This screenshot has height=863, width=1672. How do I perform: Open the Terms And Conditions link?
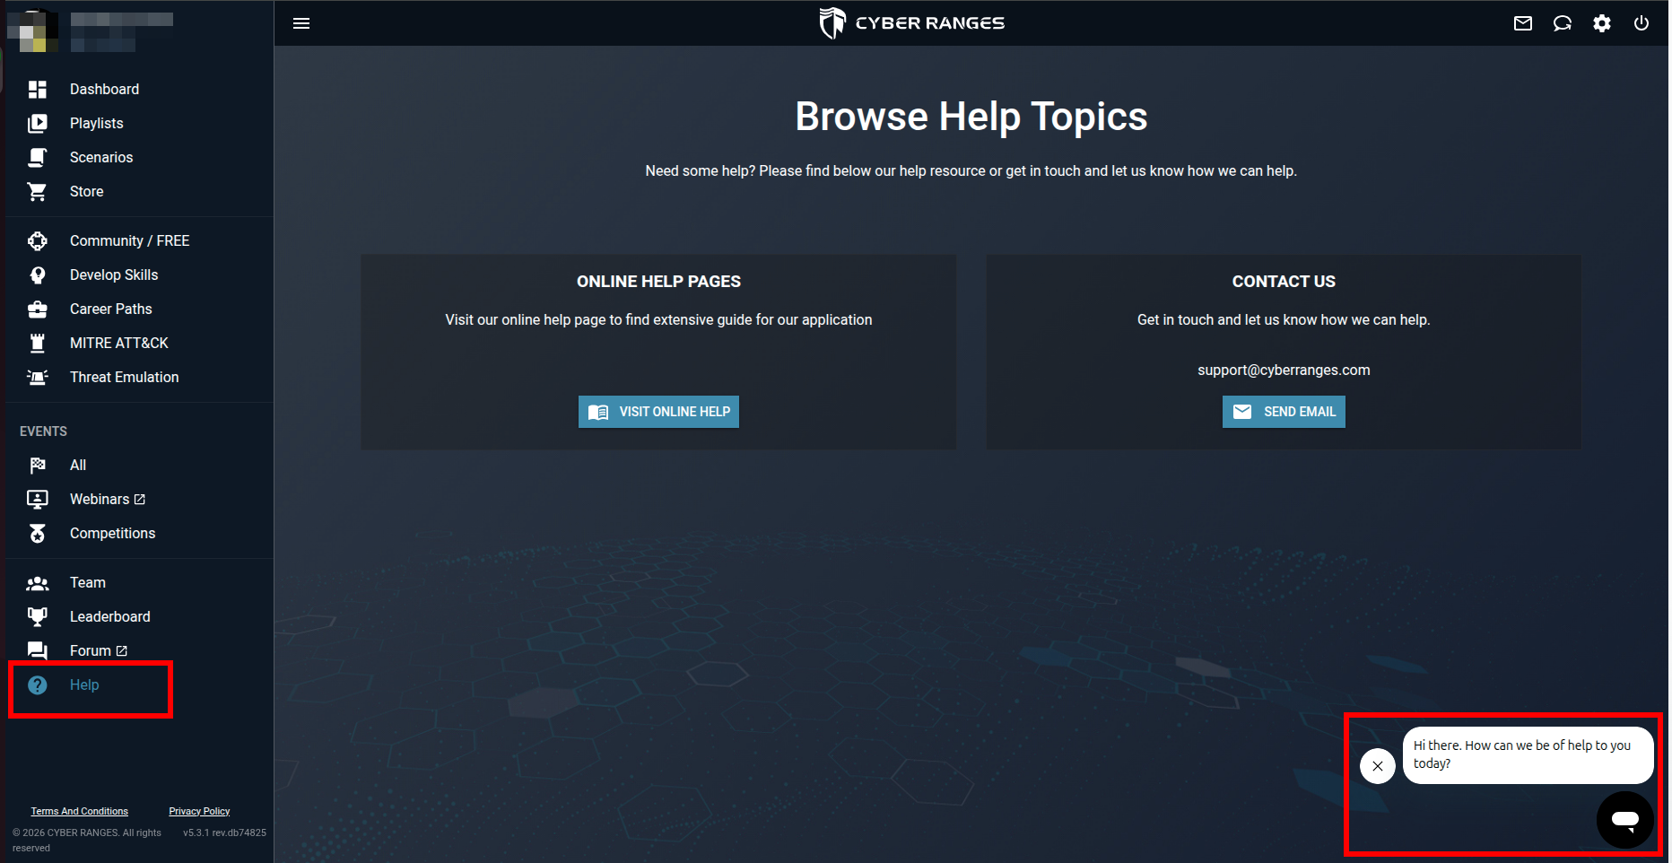(x=80, y=811)
